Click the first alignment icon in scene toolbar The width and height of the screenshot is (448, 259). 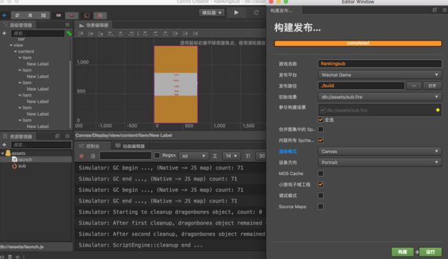point(81,34)
